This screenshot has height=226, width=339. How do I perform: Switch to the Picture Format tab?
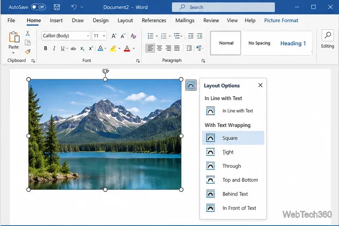pyautogui.click(x=281, y=21)
